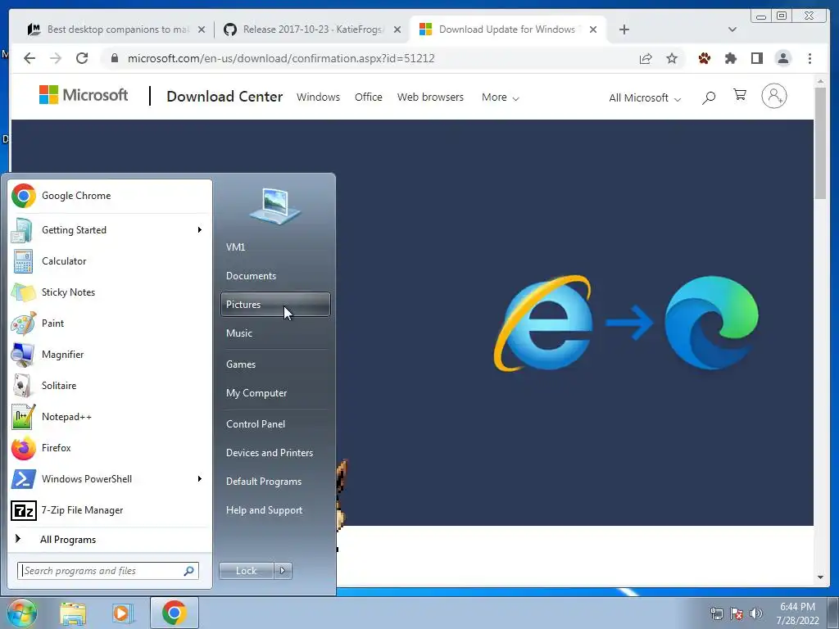
Task: Launch Sticky Notes from Start menu
Action: 110,292
